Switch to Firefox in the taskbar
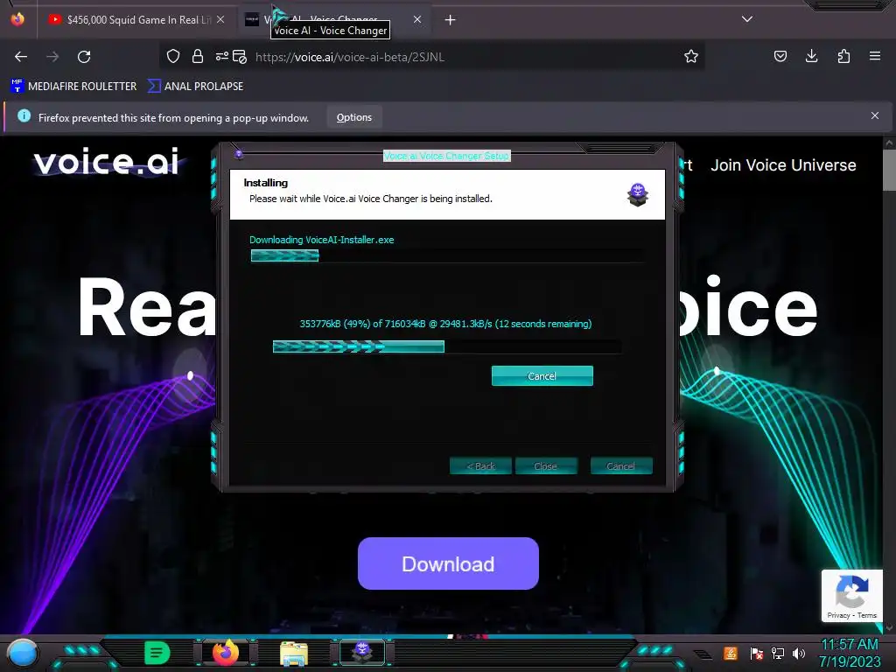 coord(226,653)
